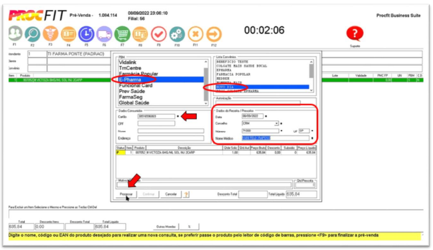Click PBM list scroll up arrow
This screenshot has width=433, height=250.
pyautogui.click(x=206, y=62)
